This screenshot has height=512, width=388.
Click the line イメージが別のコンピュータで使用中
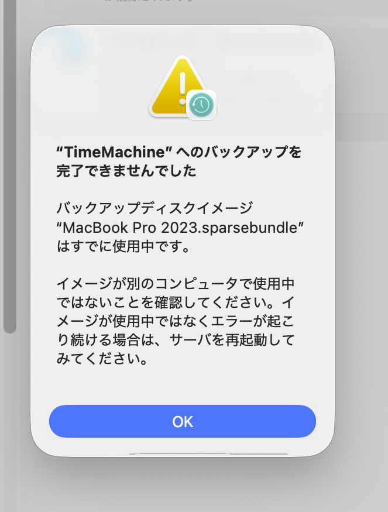pyautogui.click(x=176, y=284)
